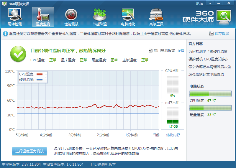Open 为何检测少了些硬件温度 article
The height and width of the screenshot is (168, 236).
[208, 51]
